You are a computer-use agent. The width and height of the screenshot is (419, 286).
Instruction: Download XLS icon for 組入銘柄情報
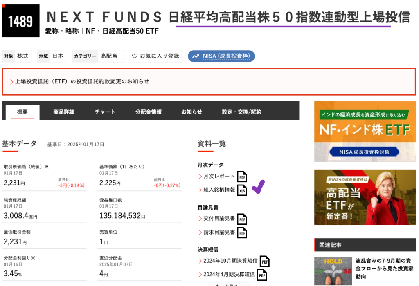click(242, 190)
